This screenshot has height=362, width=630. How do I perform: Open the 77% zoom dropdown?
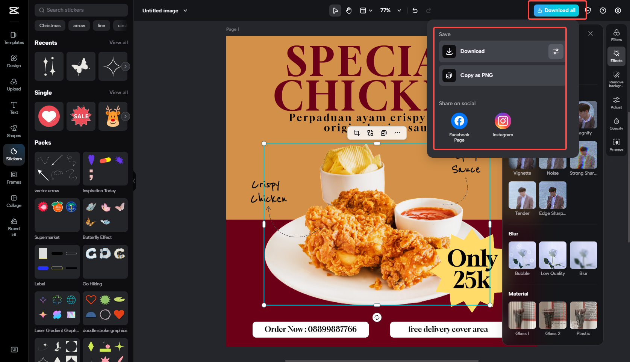[391, 11]
